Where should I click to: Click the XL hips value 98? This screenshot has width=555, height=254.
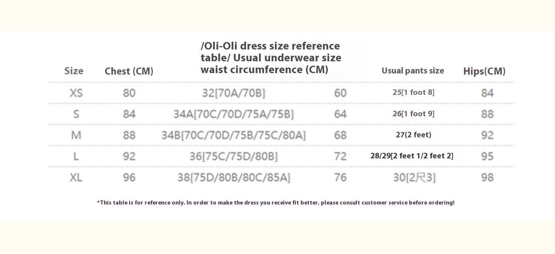(487, 178)
